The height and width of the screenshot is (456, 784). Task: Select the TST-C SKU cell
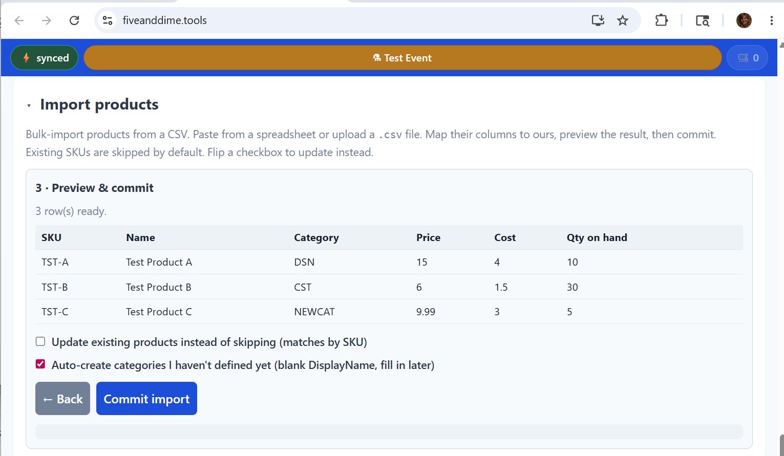coord(55,312)
